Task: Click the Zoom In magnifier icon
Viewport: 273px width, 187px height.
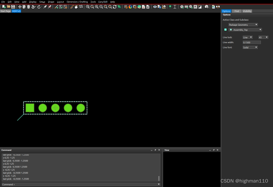Action: [x=97, y=7]
